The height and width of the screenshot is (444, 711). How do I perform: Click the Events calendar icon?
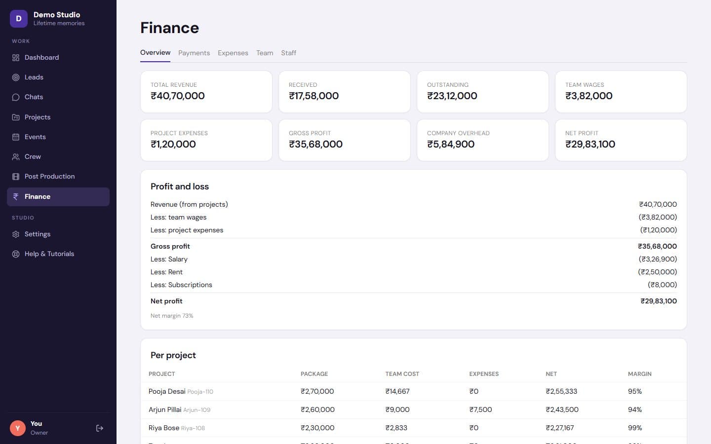16,137
